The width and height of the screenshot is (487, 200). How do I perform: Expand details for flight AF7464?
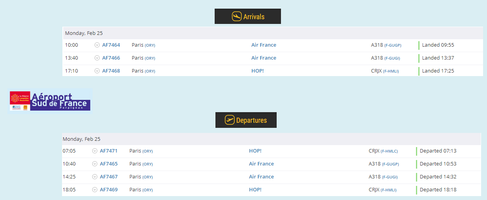point(97,45)
